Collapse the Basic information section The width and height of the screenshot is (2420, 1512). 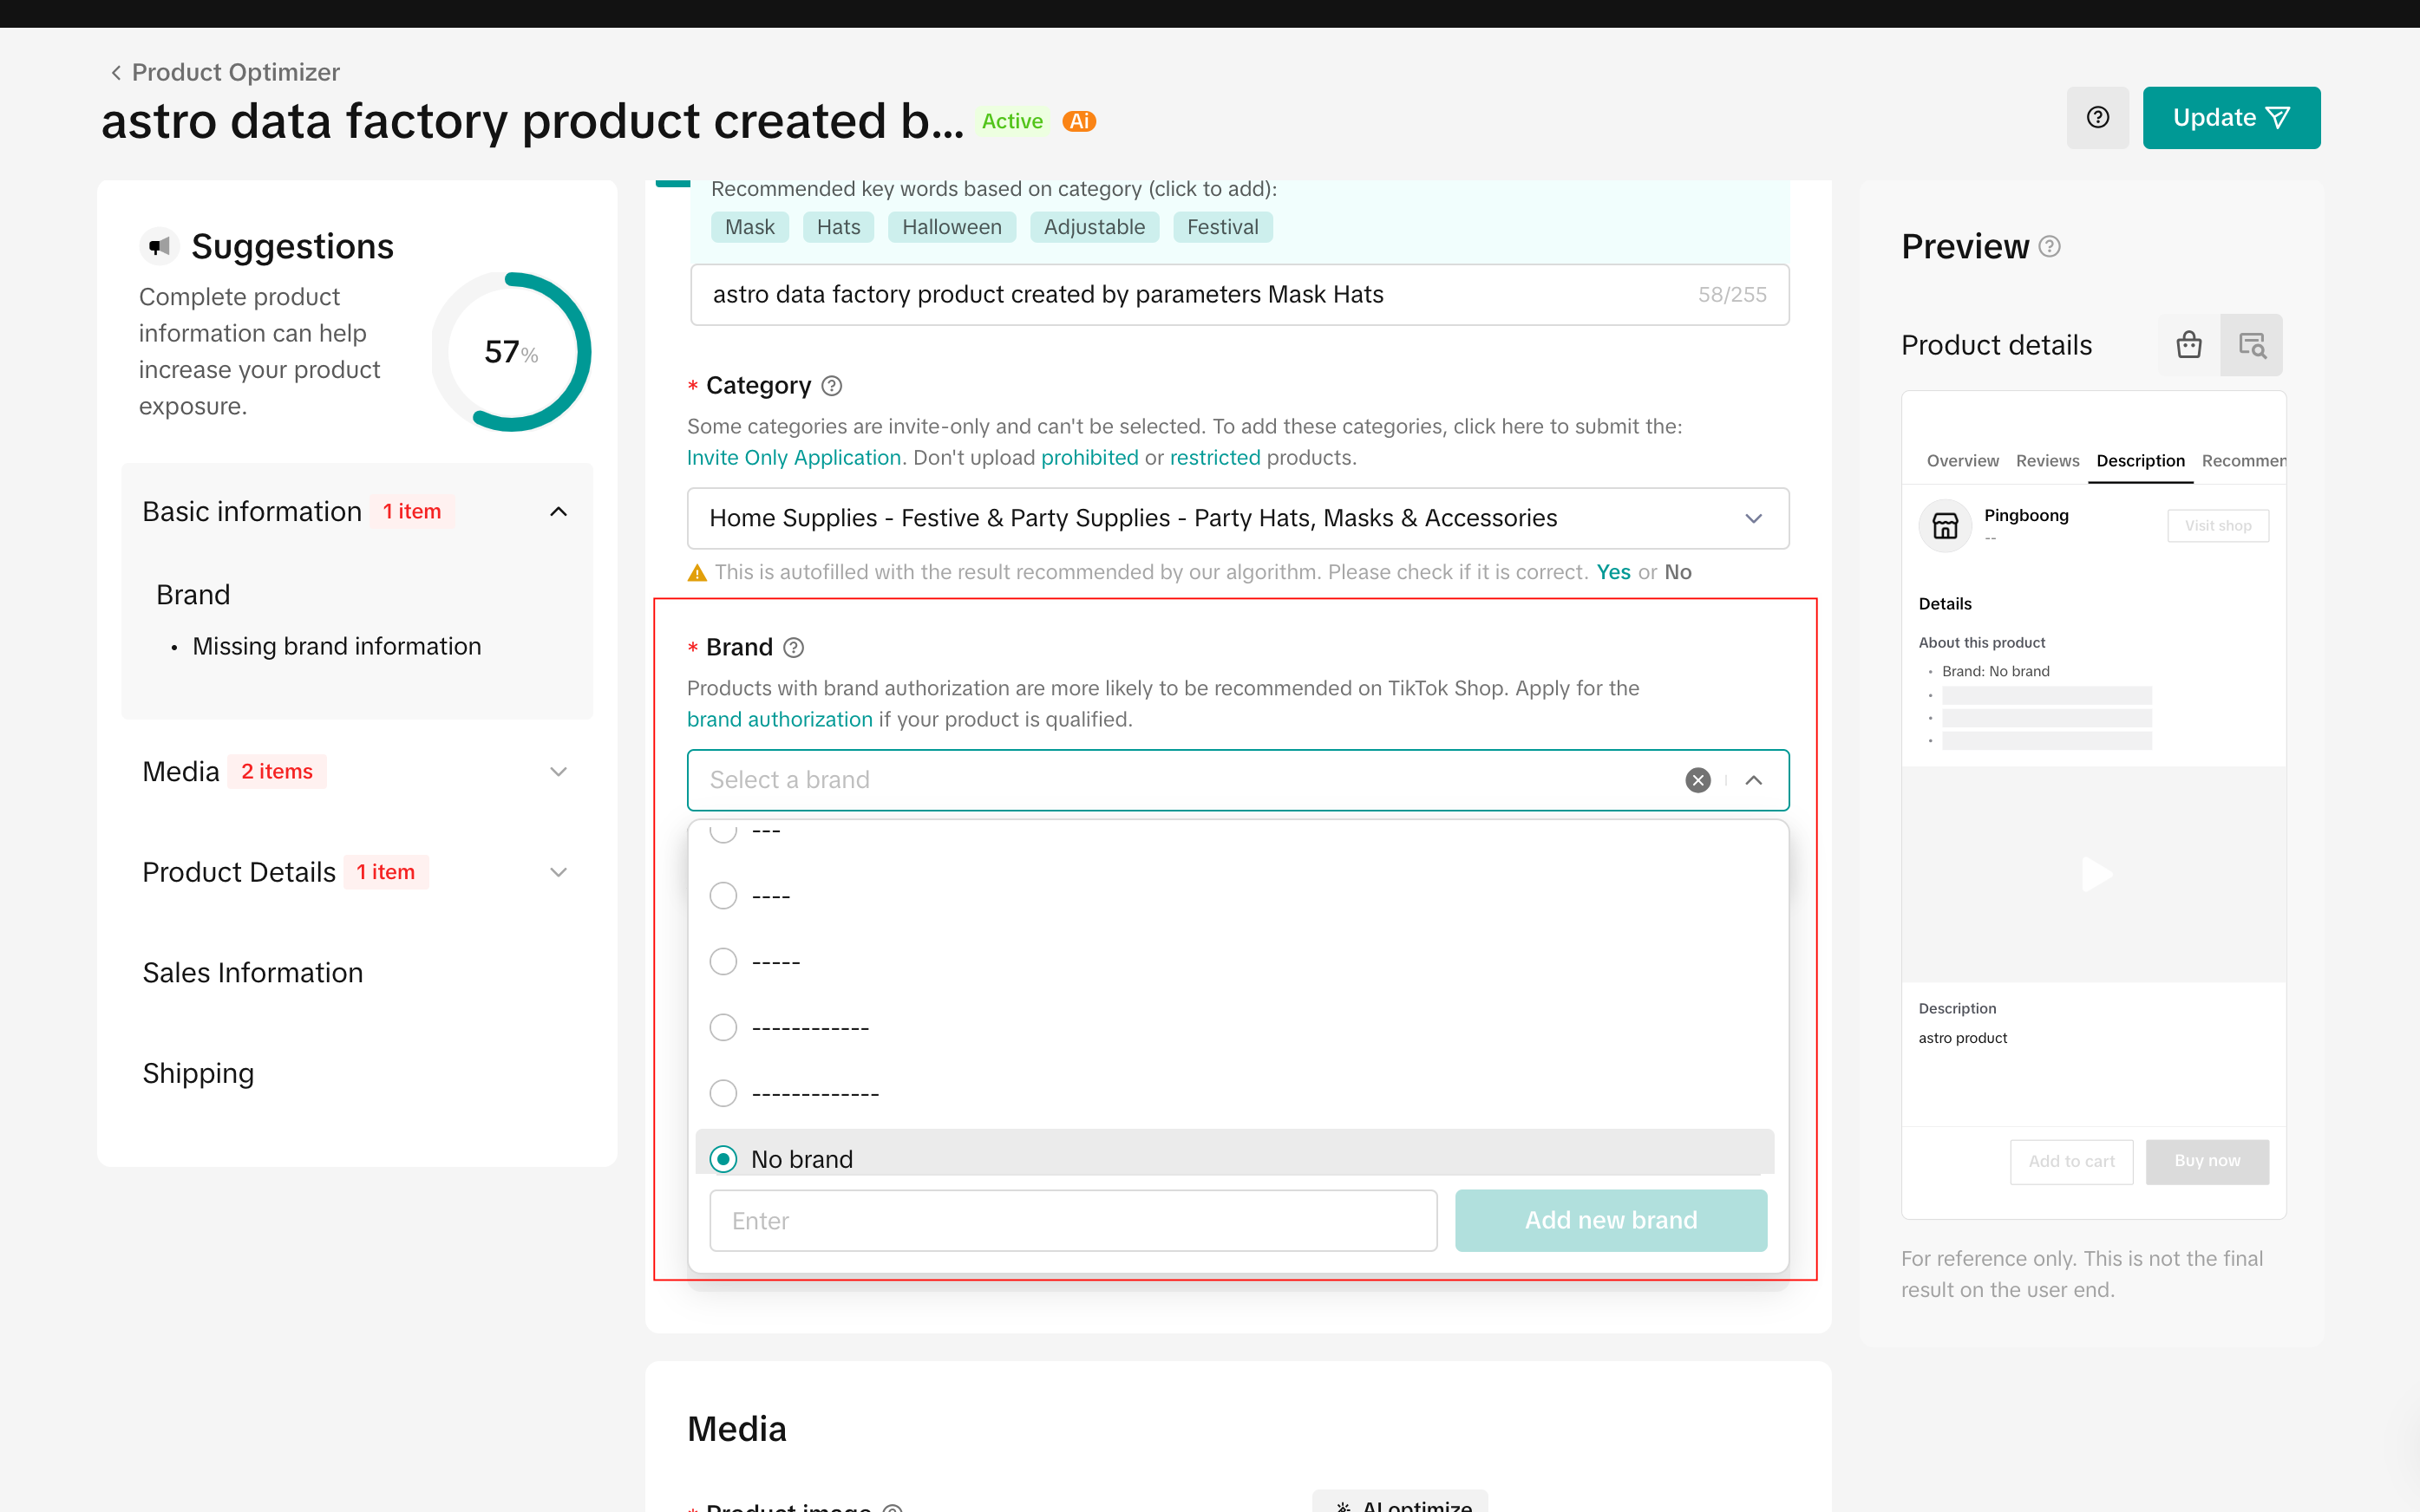[559, 512]
